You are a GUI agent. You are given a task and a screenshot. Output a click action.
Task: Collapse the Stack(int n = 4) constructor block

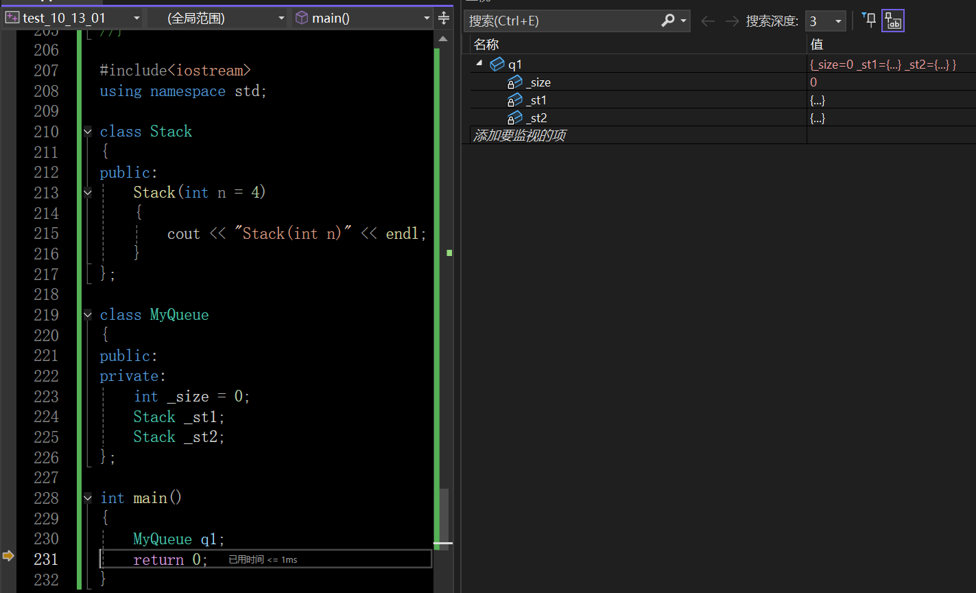click(x=87, y=193)
